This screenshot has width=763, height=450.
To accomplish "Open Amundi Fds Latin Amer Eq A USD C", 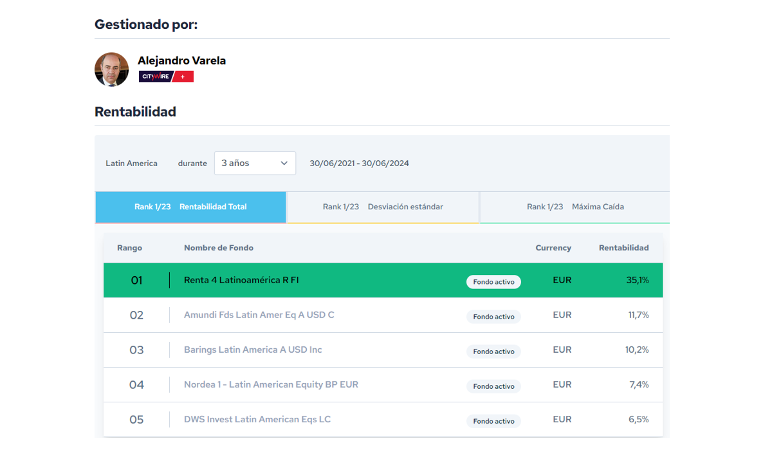I will tap(259, 315).
